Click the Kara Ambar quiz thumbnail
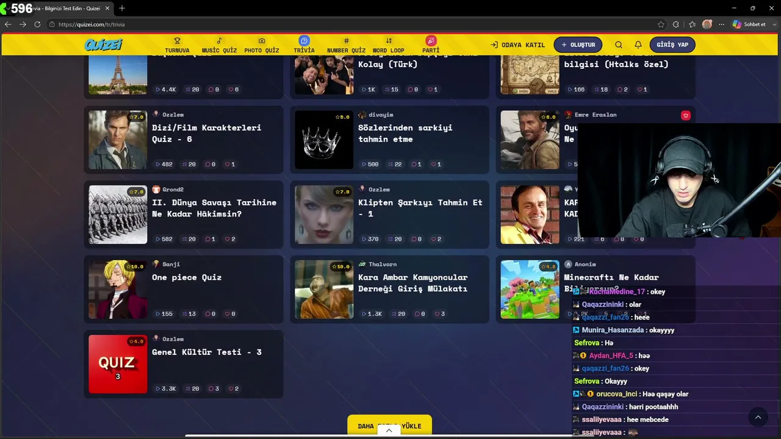781x439 pixels. [x=324, y=290]
